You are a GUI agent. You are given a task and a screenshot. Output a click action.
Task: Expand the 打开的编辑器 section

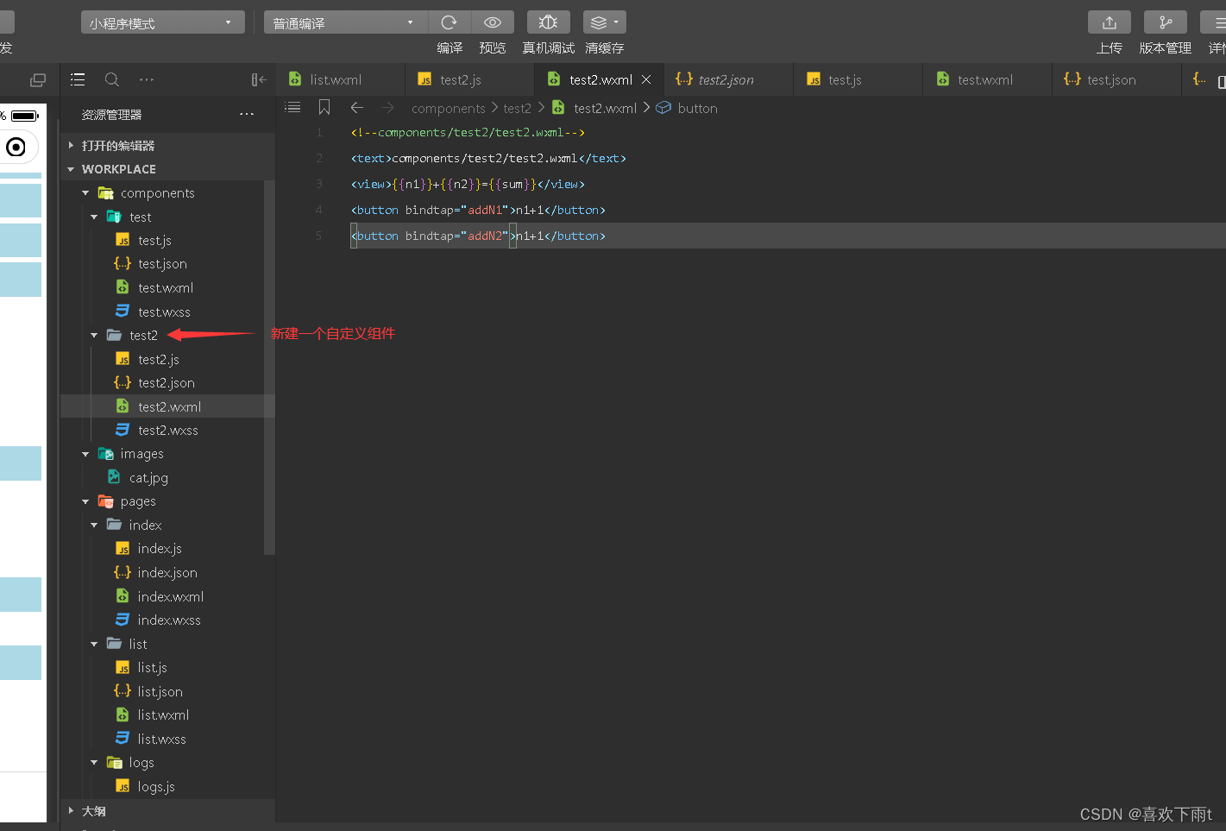coord(168,145)
